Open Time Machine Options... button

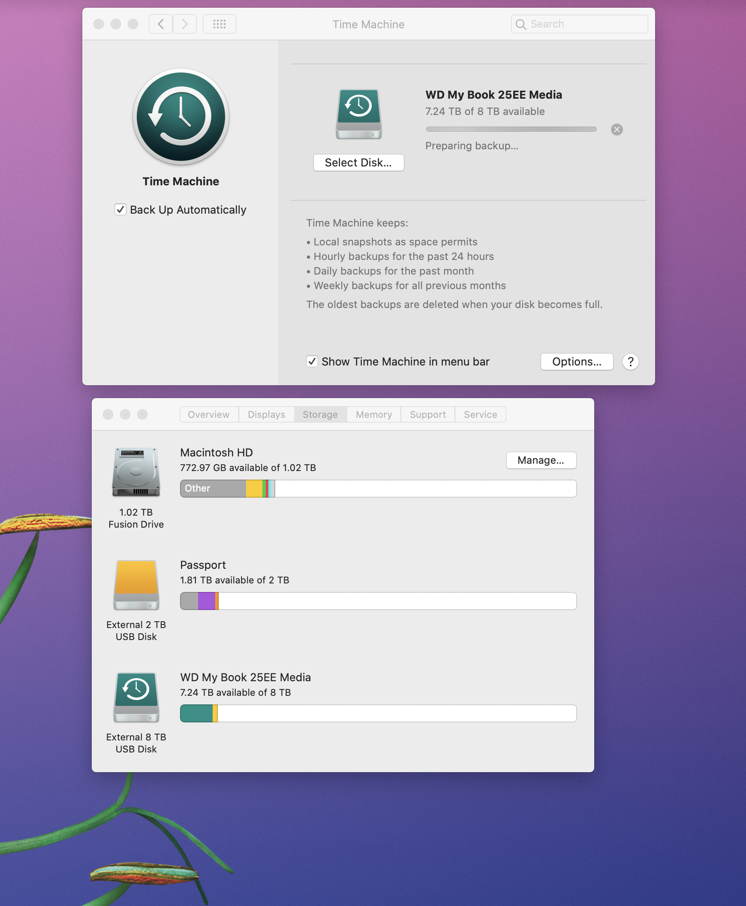pos(577,362)
